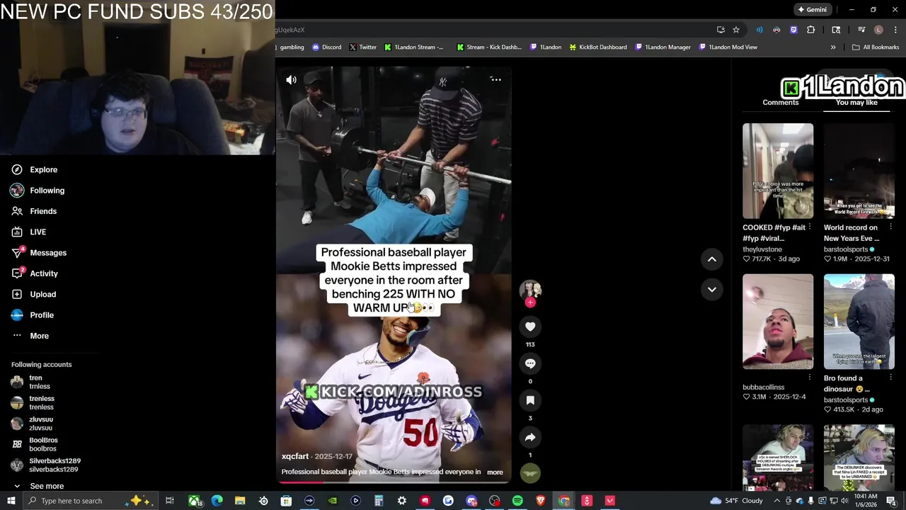Open the Silverbacks1289 following account

55,465
